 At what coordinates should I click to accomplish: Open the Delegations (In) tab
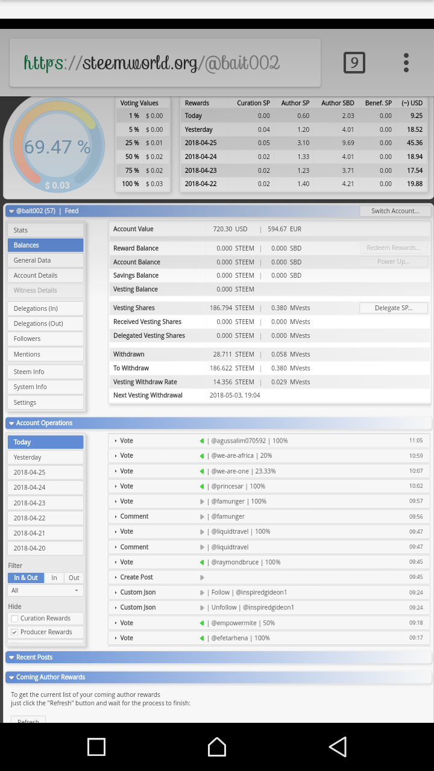pos(45,308)
